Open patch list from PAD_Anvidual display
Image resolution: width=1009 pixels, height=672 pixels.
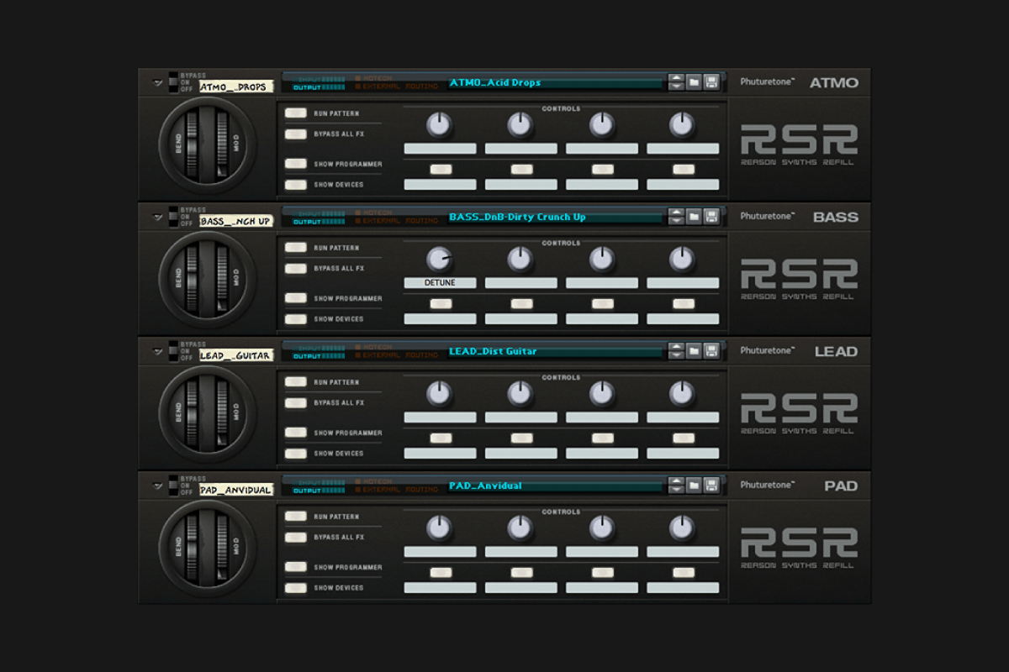[x=555, y=486]
